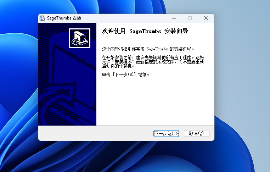Click the 下一步(N) button to continue
Screen dimensions: 270x172
coord(166,133)
